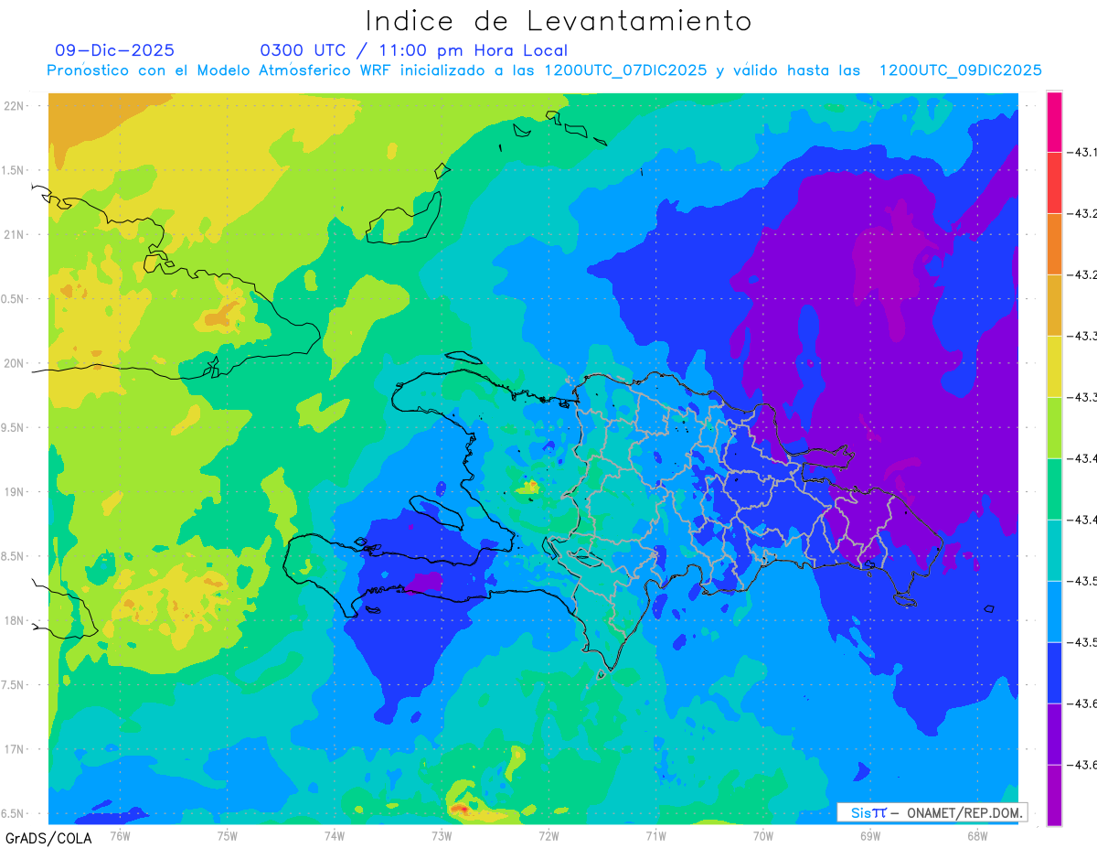Click the 0300 UTC / 11:00 pm Hora Local text
1097x848 pixels.
[x=413, y=50]
